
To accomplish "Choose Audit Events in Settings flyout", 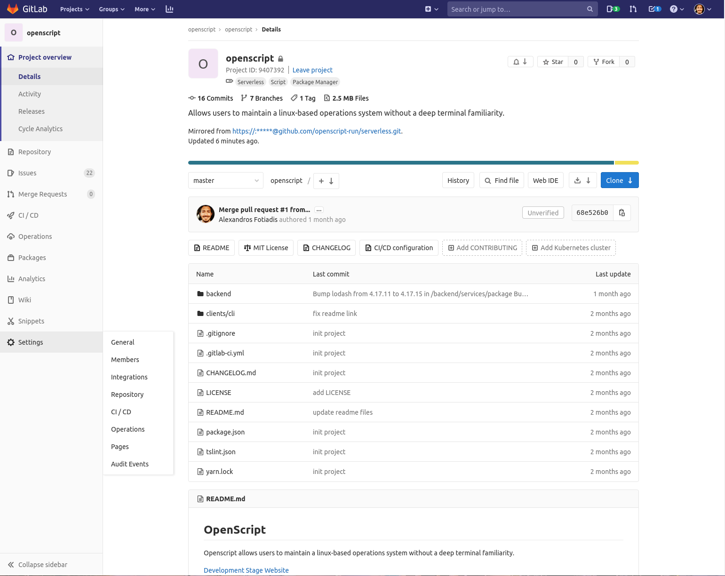I will [x=138, y=464].
